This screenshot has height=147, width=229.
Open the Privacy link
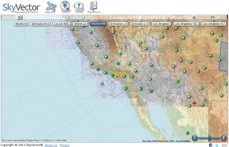coord(65,145)
